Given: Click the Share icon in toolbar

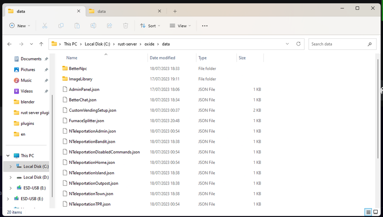Looking at the screenshot, I should 109,26.
